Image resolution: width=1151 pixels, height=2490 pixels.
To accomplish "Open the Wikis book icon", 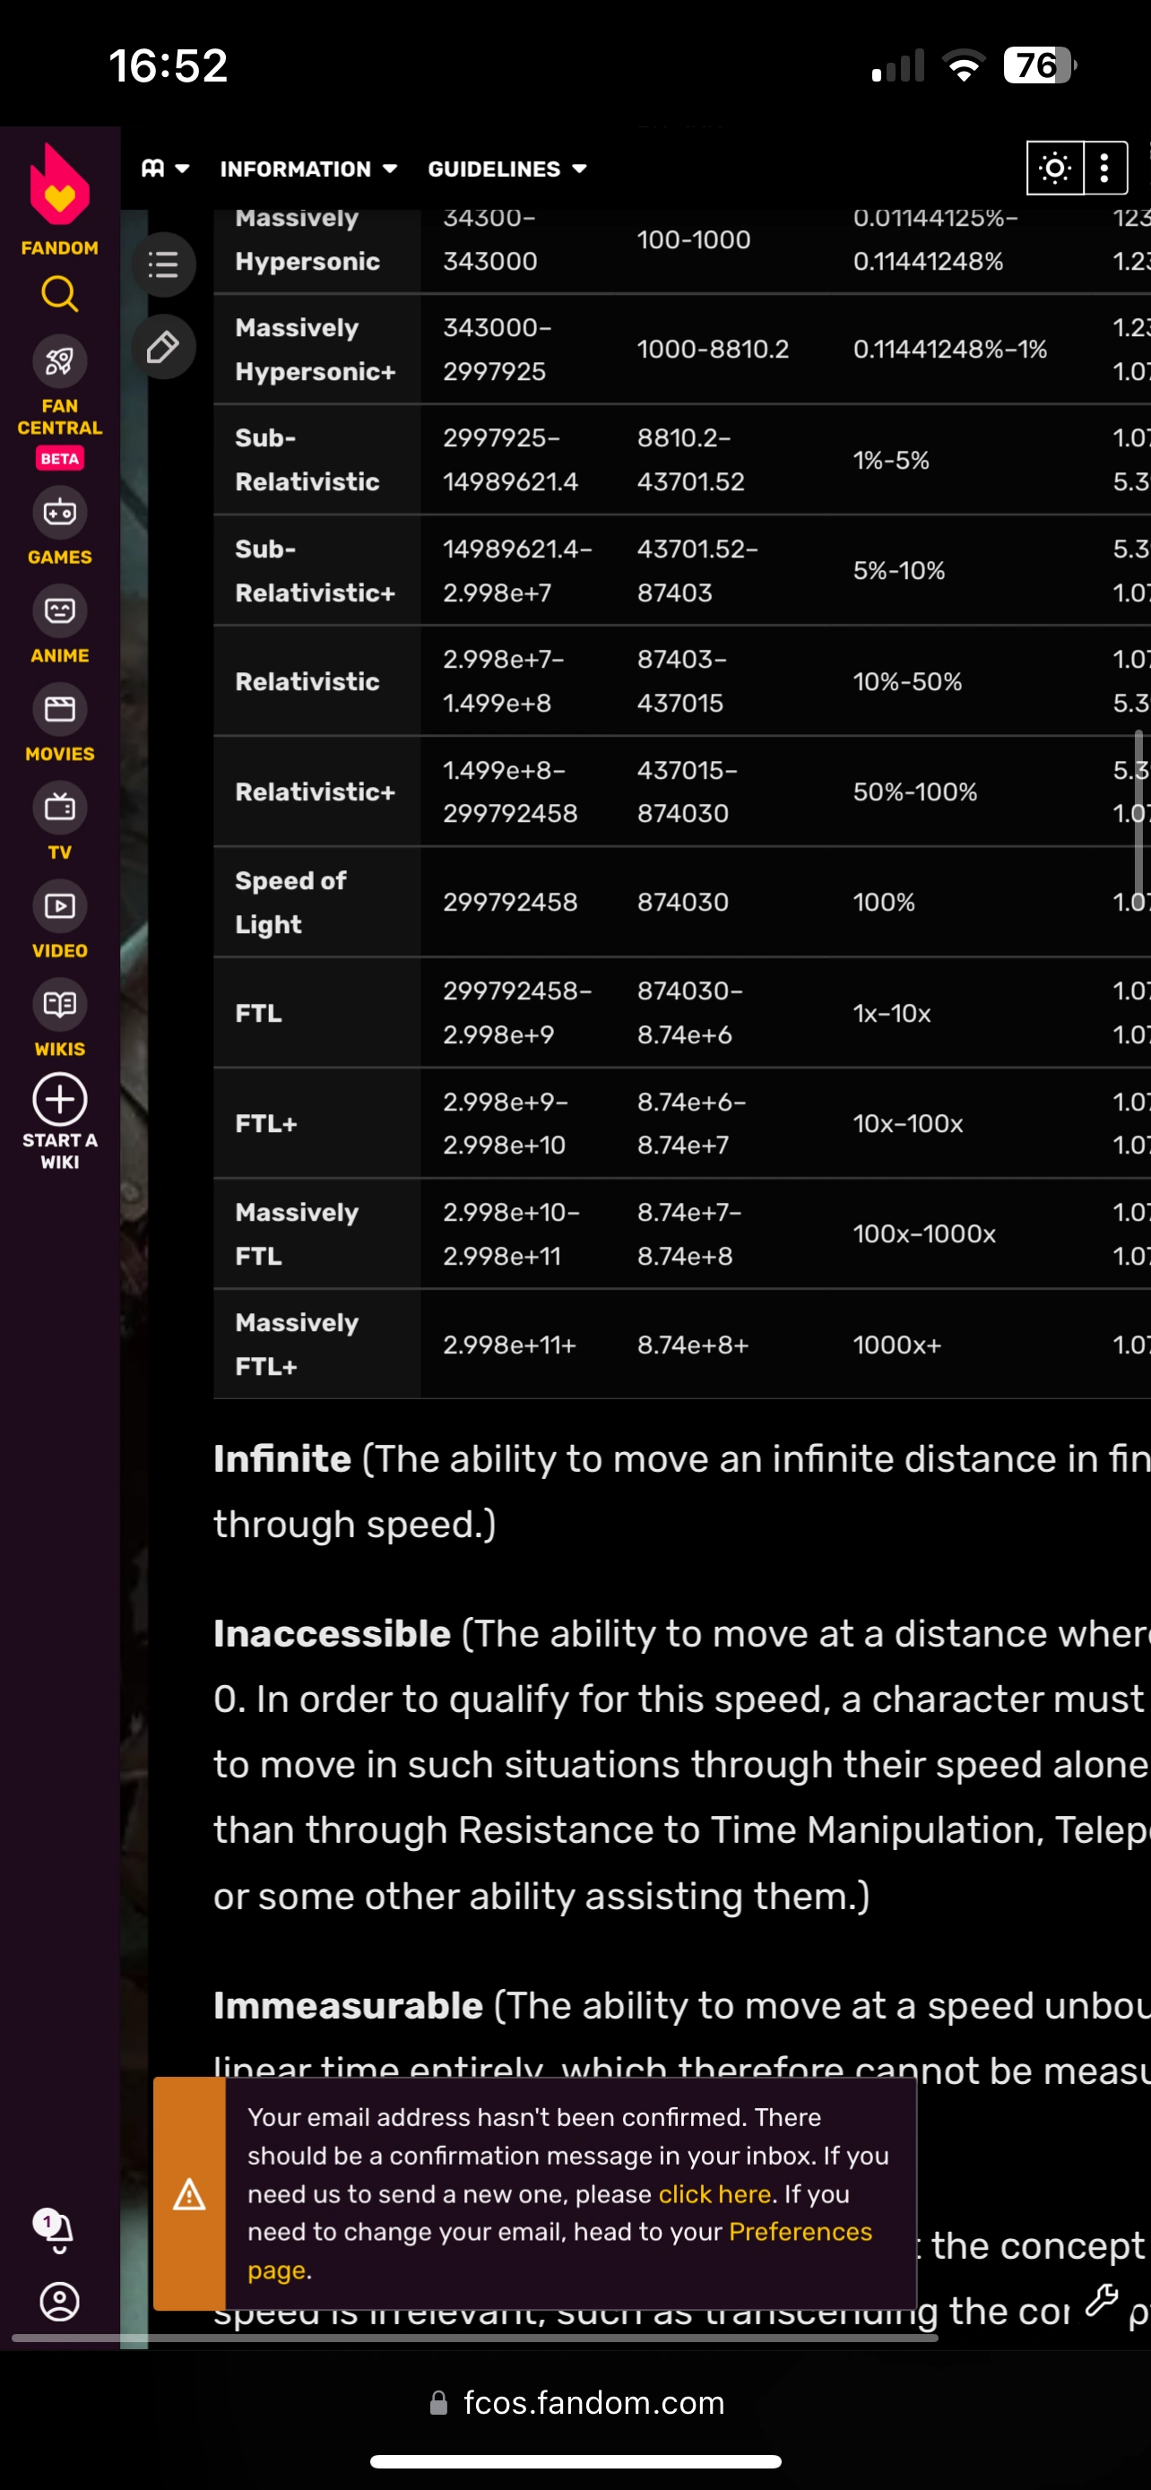I will 60,1006.
